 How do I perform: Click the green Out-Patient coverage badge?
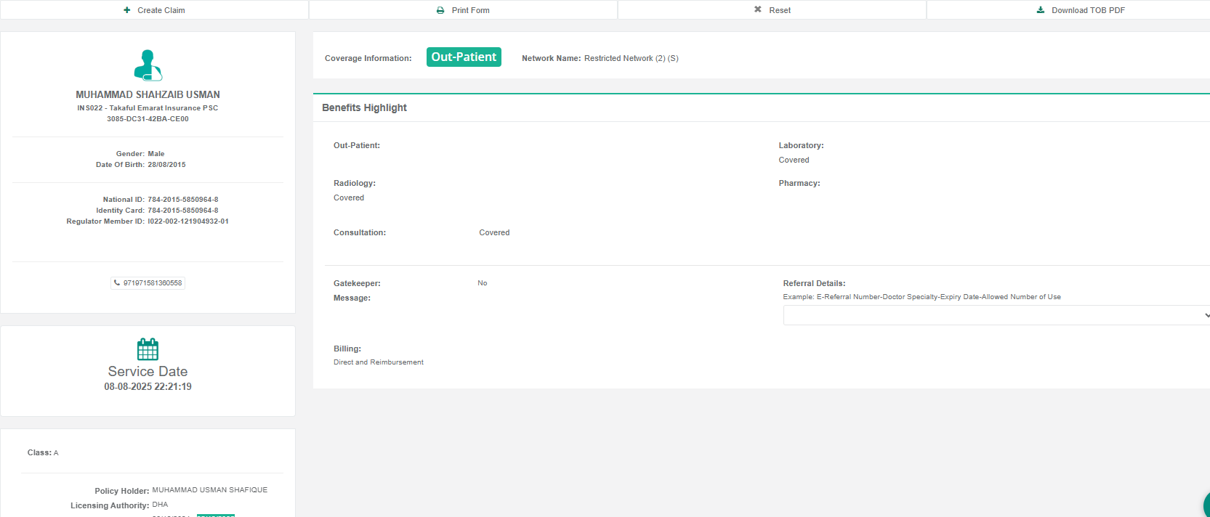(x=464, y=57)
